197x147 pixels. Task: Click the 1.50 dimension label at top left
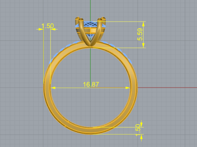(x=48, y=26)
